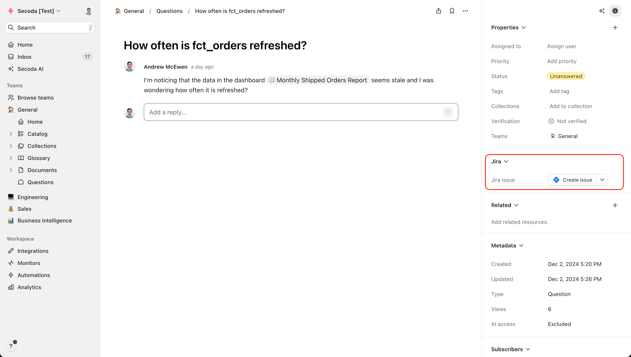The width and height of the screenshot is (631, 357).
Task: Bookmark this question with bookmark icon
Action: [452, 11]
